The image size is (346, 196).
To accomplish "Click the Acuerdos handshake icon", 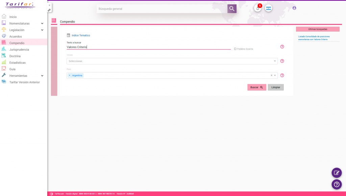I will 4,36.
